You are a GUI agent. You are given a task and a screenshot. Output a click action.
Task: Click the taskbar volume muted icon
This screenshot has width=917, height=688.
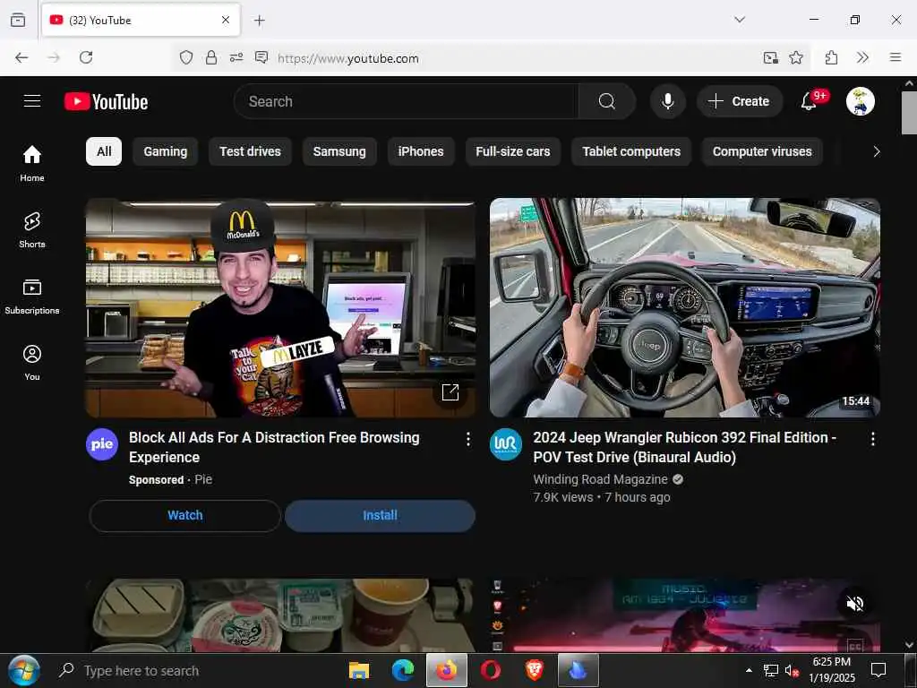pos(792,671)
